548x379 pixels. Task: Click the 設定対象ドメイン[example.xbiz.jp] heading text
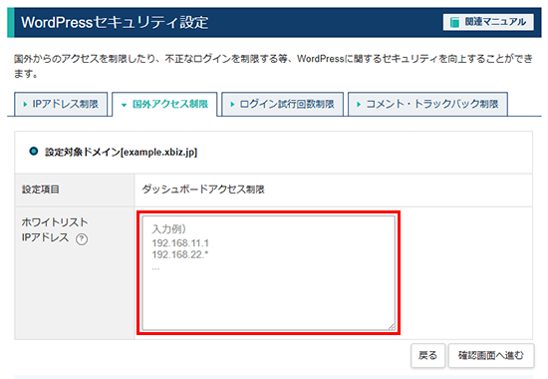point(121,153)
